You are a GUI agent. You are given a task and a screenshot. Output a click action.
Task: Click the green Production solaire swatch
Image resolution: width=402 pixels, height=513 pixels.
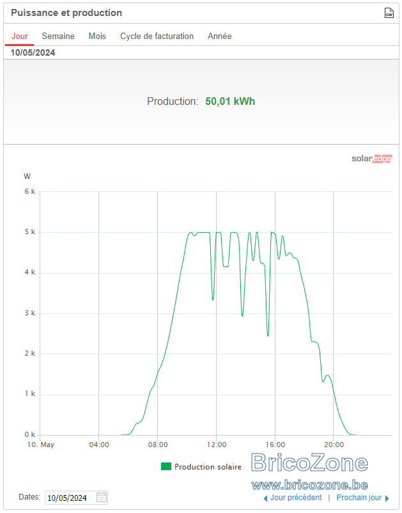[x=166, y=466]
